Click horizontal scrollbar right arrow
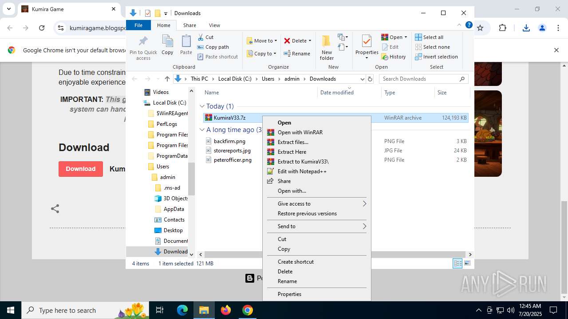 point(470,254)
